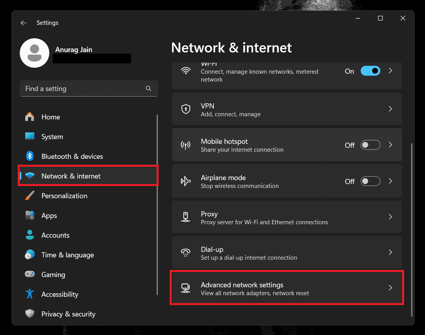
Task: Click the Proxy server icon
Action: (x=185, y=217)
